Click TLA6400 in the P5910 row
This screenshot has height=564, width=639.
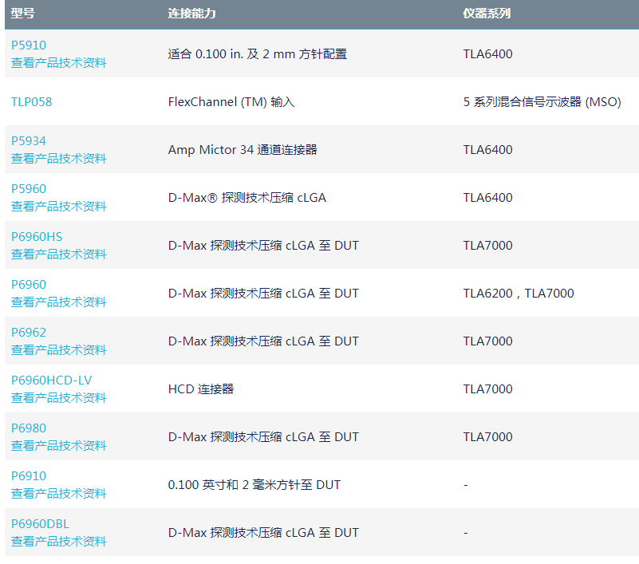click(x=487, y=54)
